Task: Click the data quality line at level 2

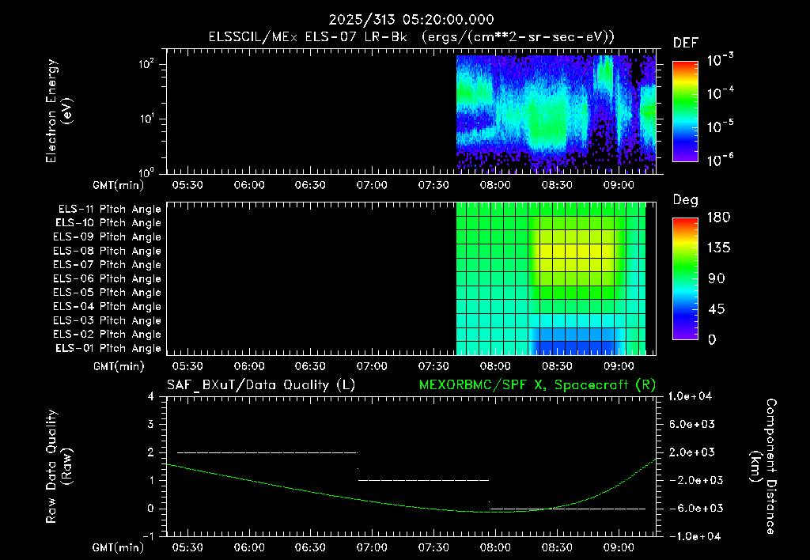Action: coord(267,452)
